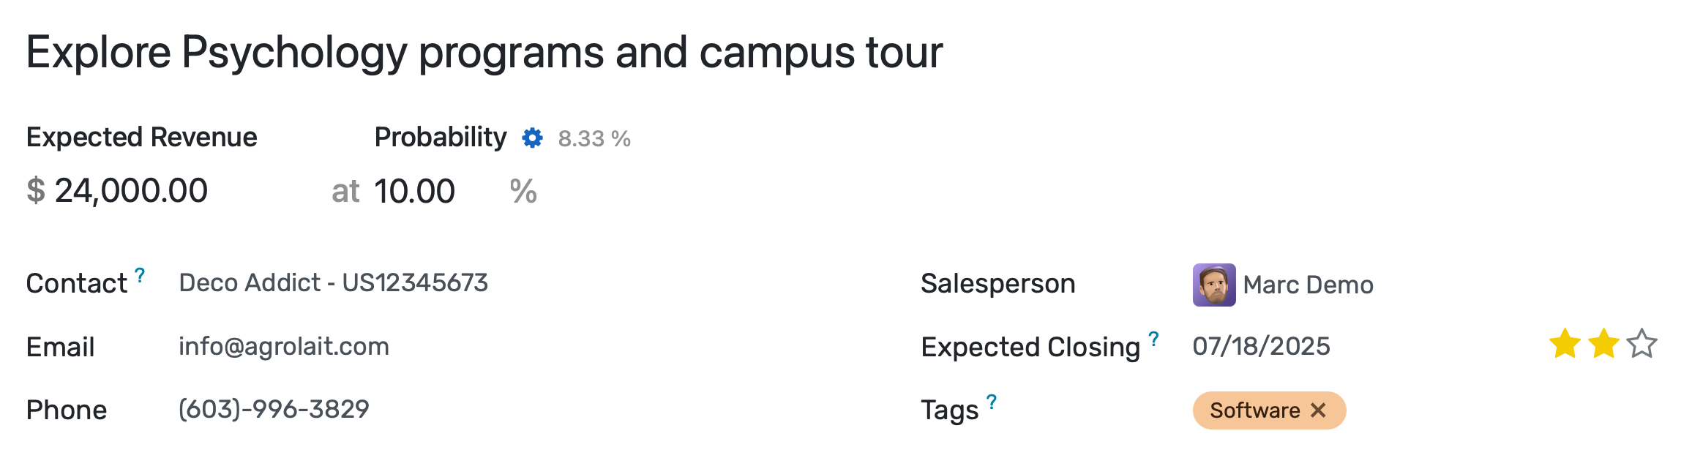Edit expected revenue amount 24,000.00
1692x458 pixels.
tap(132, 192)
